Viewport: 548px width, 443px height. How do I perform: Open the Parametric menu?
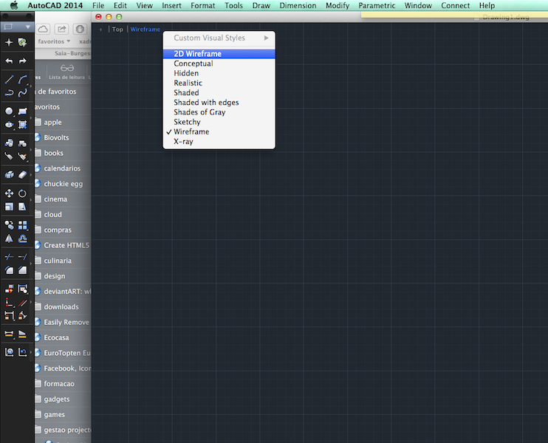(x=377, y=6)
